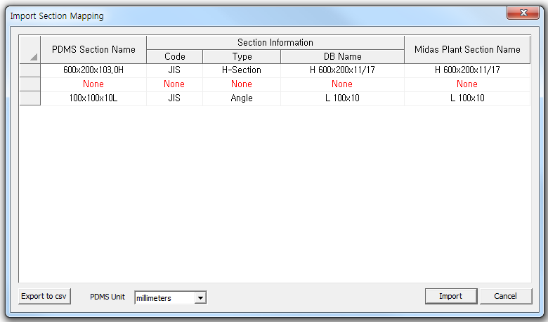
Task: Click the H-Section type cell
Action: pyautogui.click(x=242, y=70)
